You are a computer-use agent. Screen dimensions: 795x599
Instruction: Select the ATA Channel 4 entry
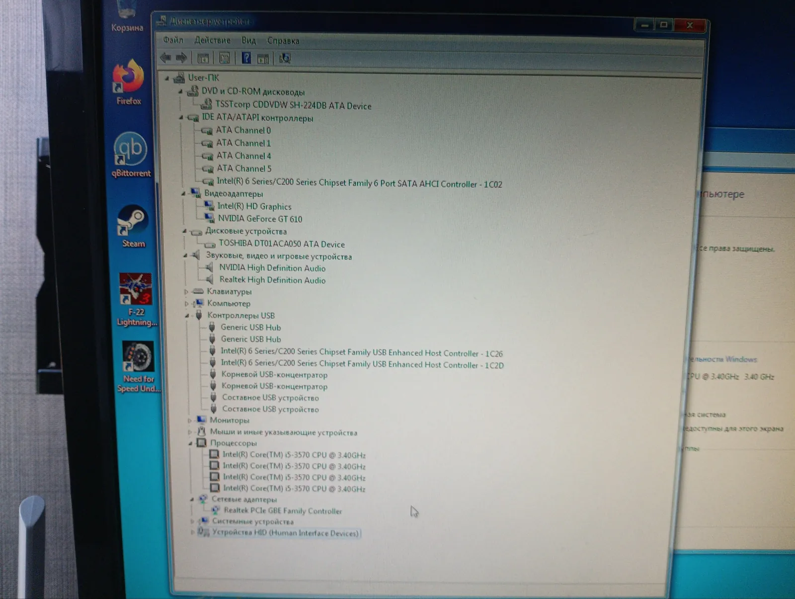pos(244,156)
